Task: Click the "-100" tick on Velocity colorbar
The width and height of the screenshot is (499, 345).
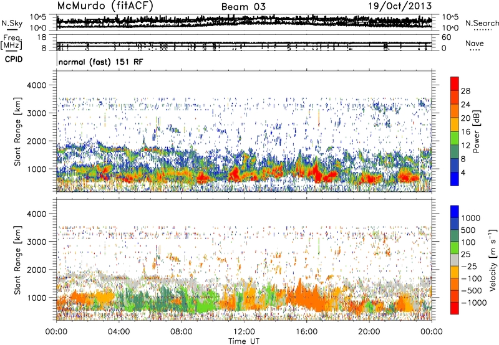Action: pos(472,278)
